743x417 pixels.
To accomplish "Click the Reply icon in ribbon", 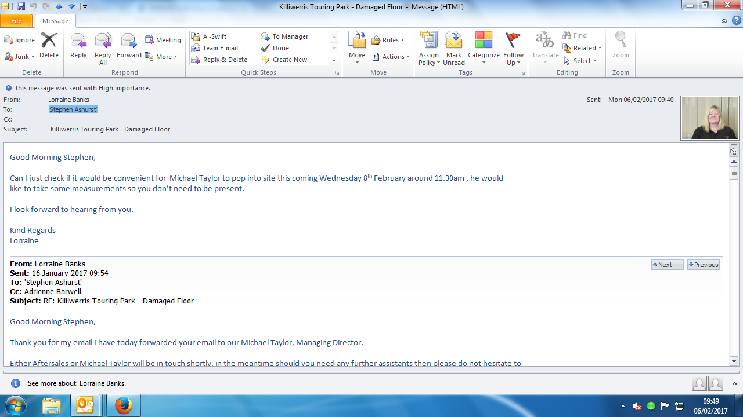I will (78, 46).
